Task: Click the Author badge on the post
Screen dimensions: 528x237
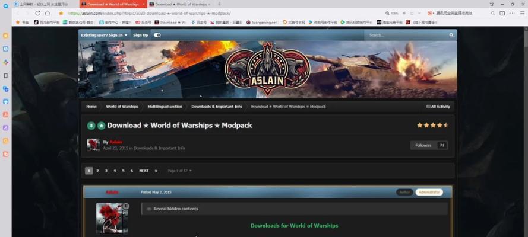Action: click(x=404, y=193)
